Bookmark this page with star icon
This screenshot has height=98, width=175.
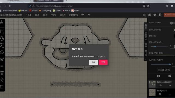click(x=148, y=6)
